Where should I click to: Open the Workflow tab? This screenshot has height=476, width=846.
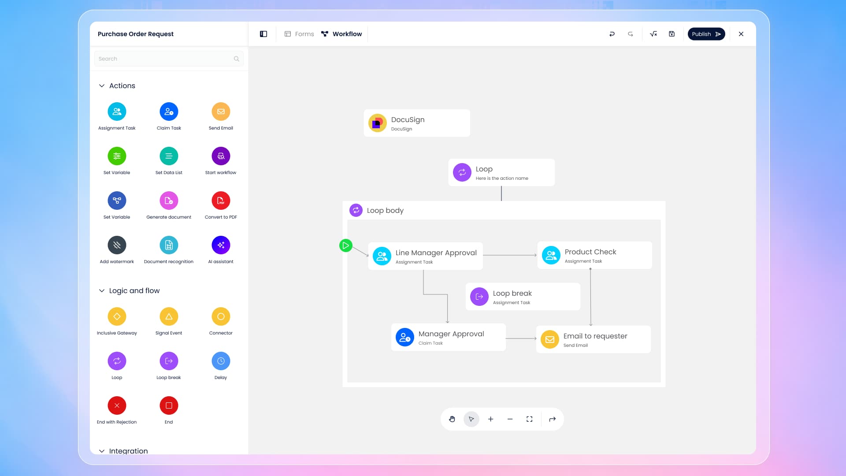[341, 34]
